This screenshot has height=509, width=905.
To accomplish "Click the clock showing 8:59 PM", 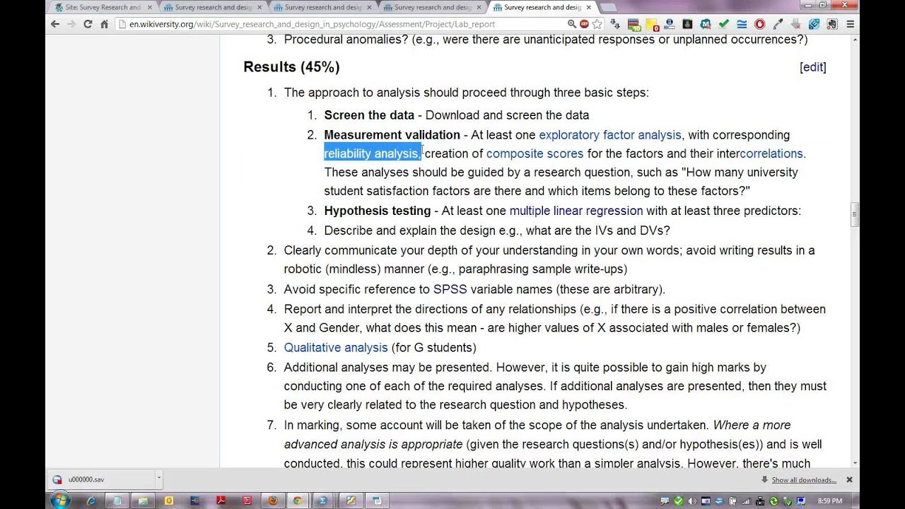I will [830, 501].
